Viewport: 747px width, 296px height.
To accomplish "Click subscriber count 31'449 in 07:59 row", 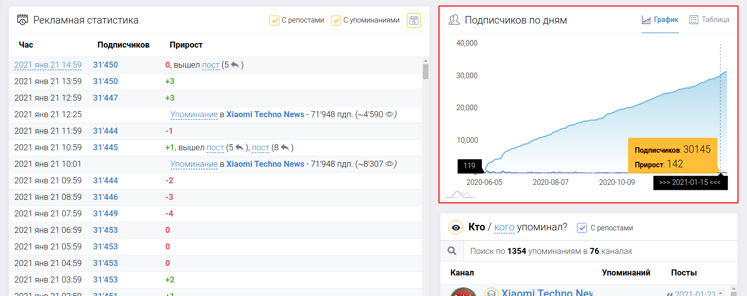I will 105,213.
